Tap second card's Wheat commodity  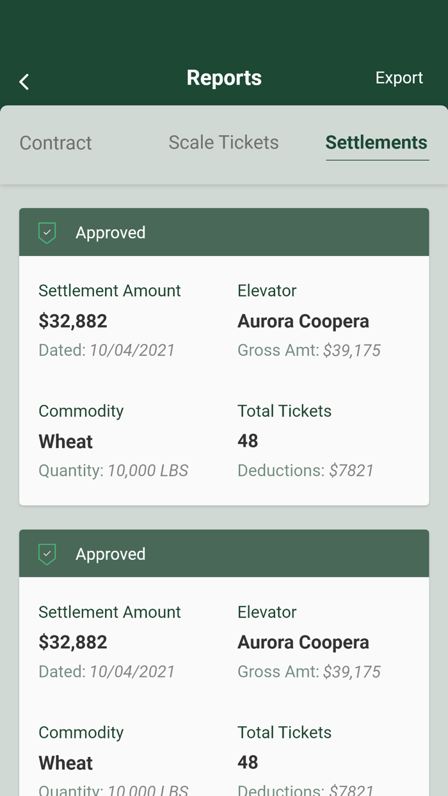66,763
